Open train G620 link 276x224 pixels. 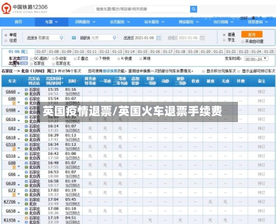(10, 183)
